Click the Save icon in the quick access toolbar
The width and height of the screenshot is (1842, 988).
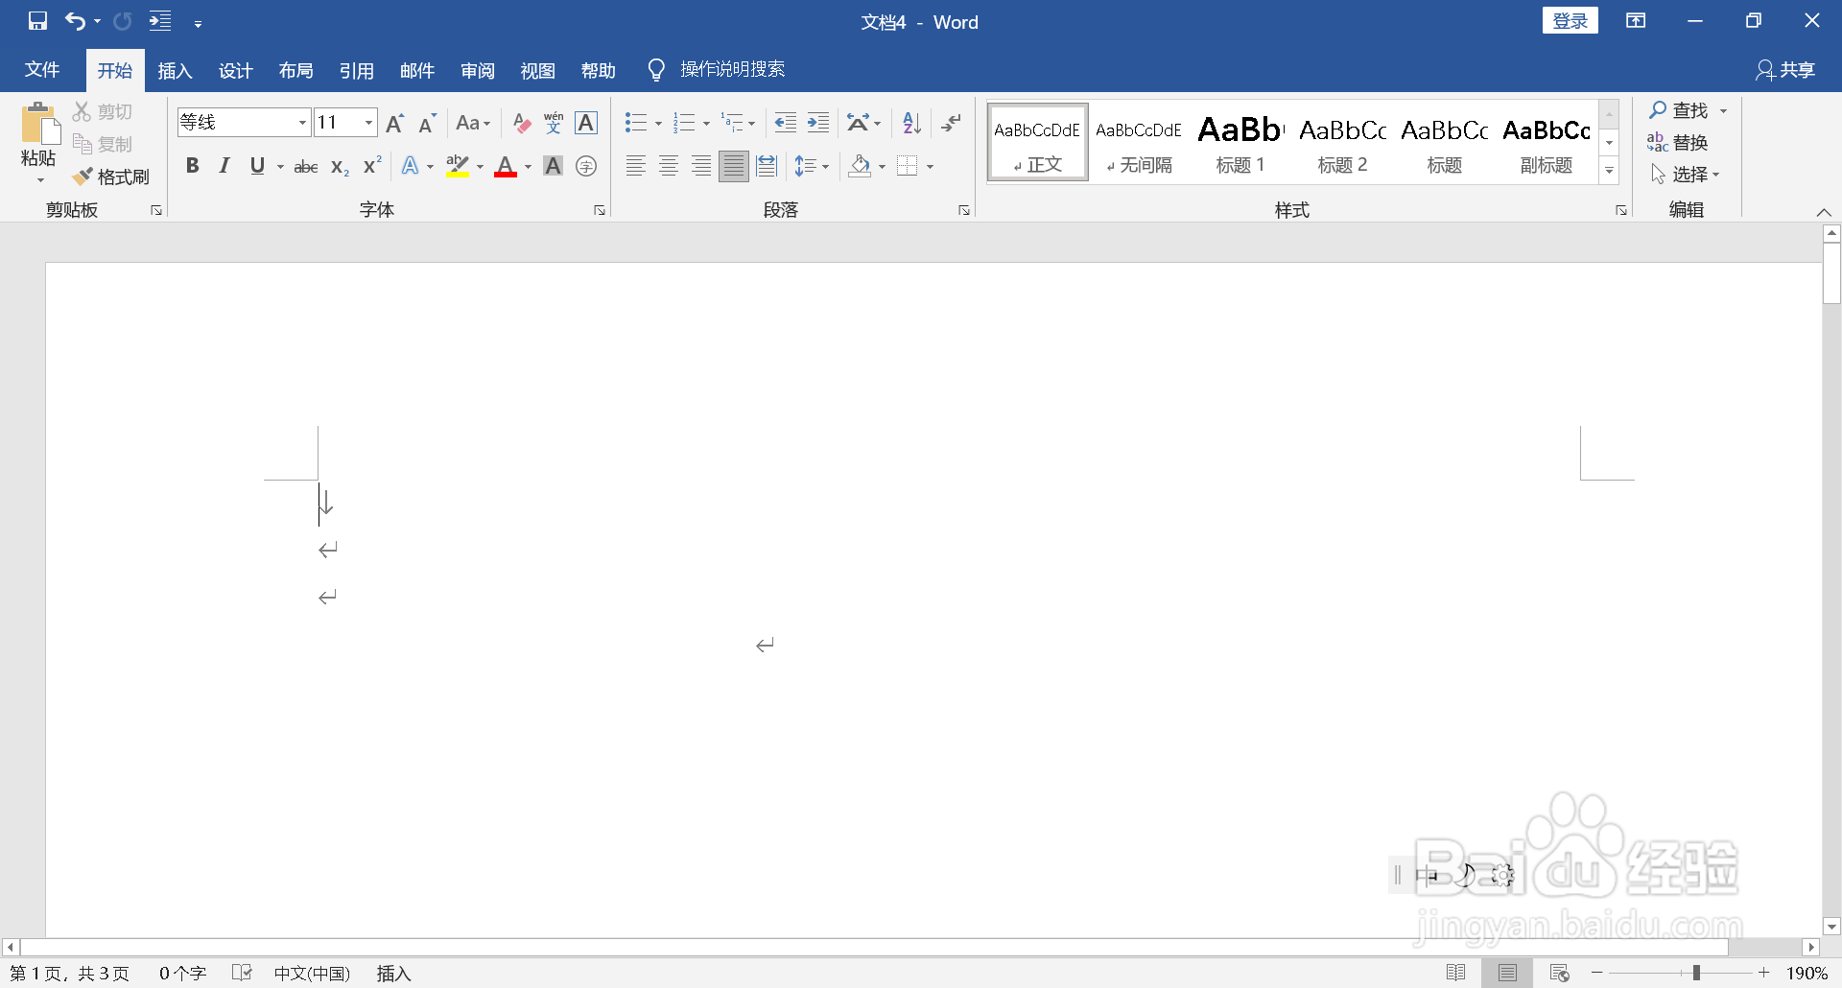click(x=37, y=21)
